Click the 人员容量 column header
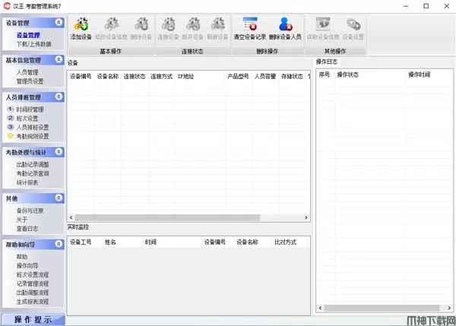This screenshot has width=456, height=326. click(x=265, y=77)
